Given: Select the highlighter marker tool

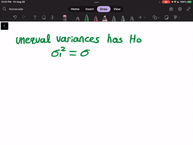Looking at the screenshot, I should pyautogui.click(x=105, y=19).
